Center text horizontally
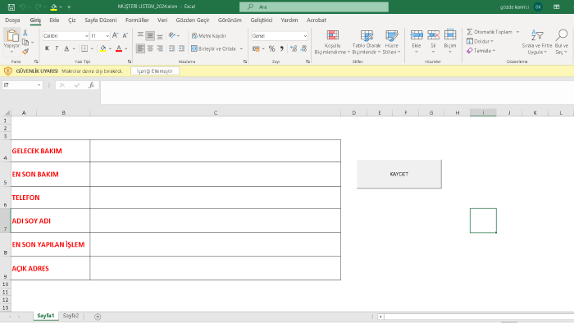 [x=150, y=48]
